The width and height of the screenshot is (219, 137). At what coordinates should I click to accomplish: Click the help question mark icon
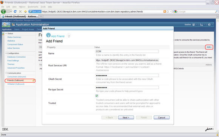coord(209,25)
